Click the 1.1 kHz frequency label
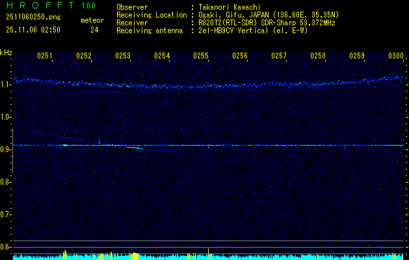This screenshot has width=409, height=260. coord(6,84)
